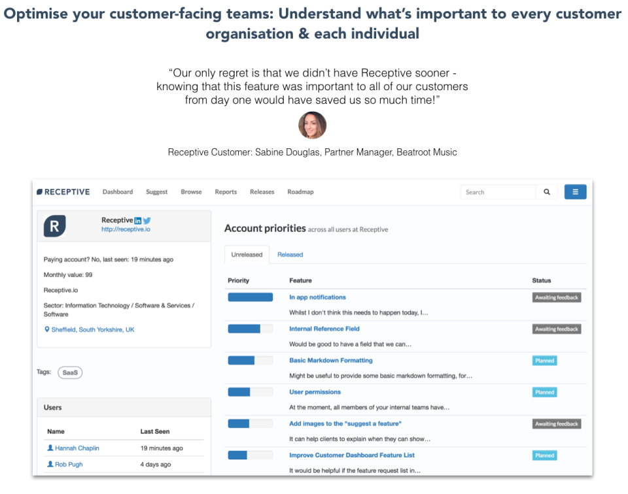
Task: Click Sabine Douglas's profile photo
Action: point(313,125)
